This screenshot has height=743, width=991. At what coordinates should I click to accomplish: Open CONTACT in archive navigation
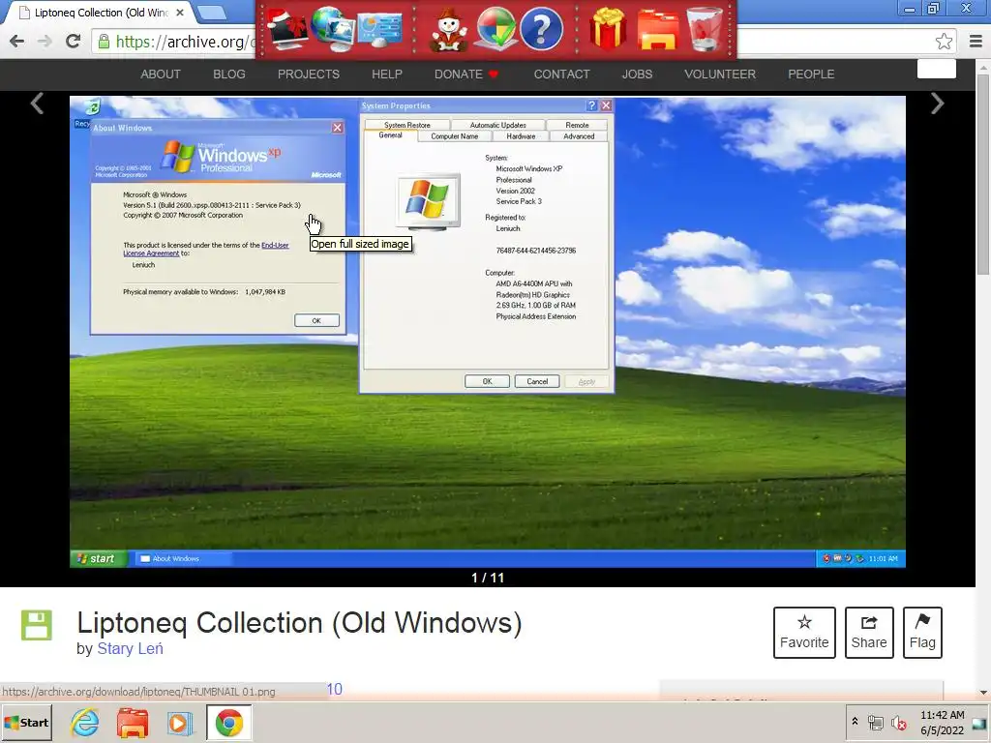[x=561, y=74]
